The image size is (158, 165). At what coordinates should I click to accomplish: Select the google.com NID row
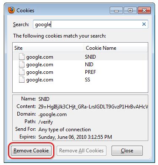[80, 65]
